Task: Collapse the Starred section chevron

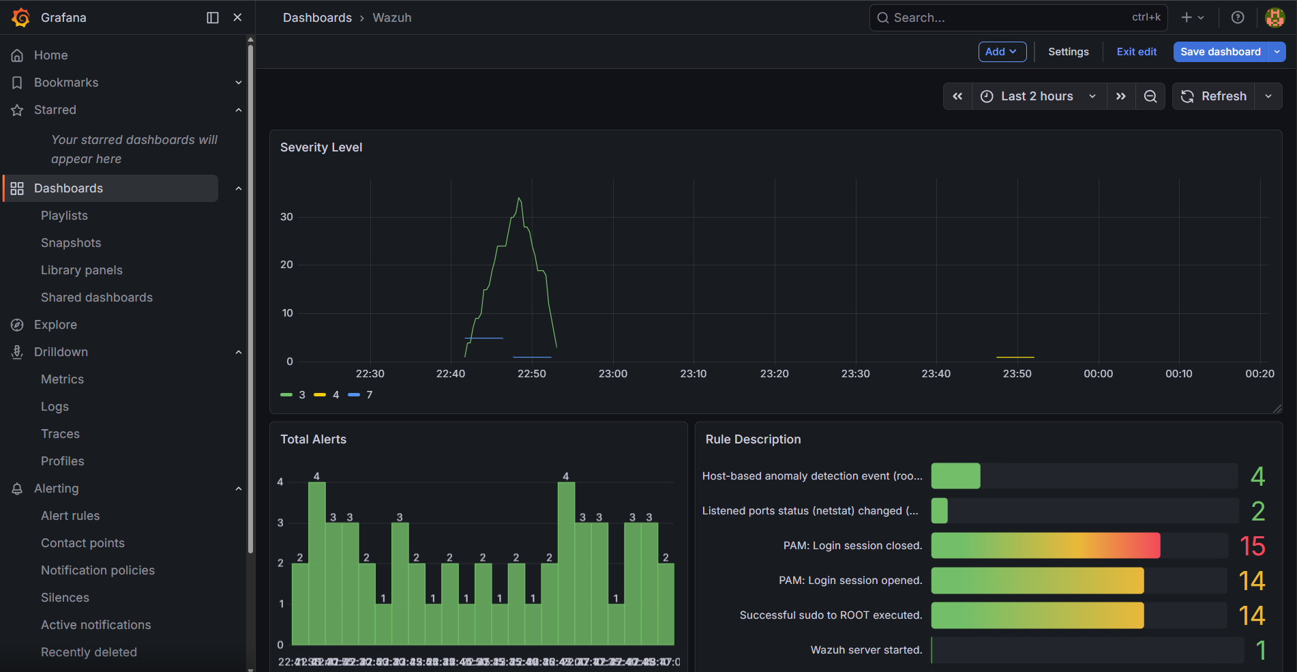Action: click(239, 110)
